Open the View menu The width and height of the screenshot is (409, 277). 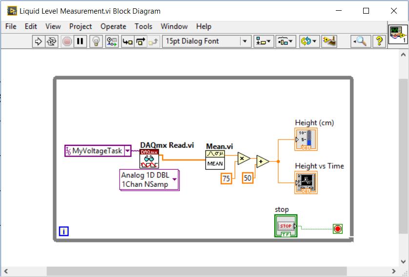pos(53,27)
